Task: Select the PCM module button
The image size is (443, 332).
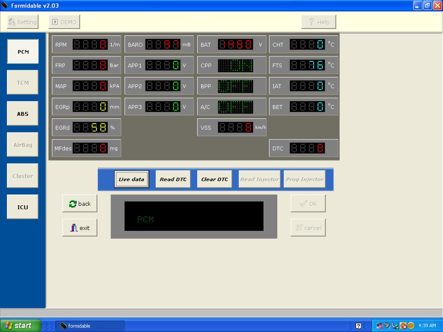Action: [23, 52]
